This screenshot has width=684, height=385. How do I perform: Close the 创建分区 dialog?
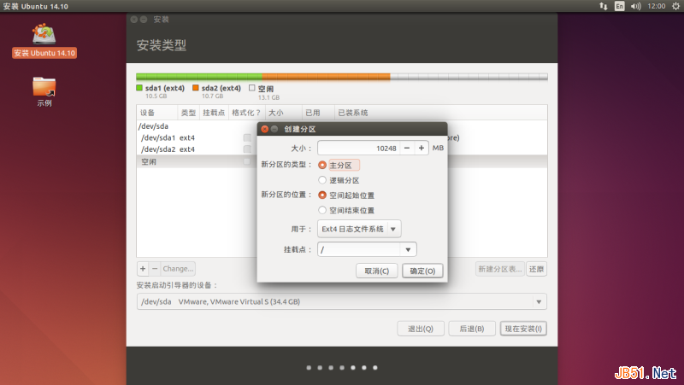click(265, 129)
